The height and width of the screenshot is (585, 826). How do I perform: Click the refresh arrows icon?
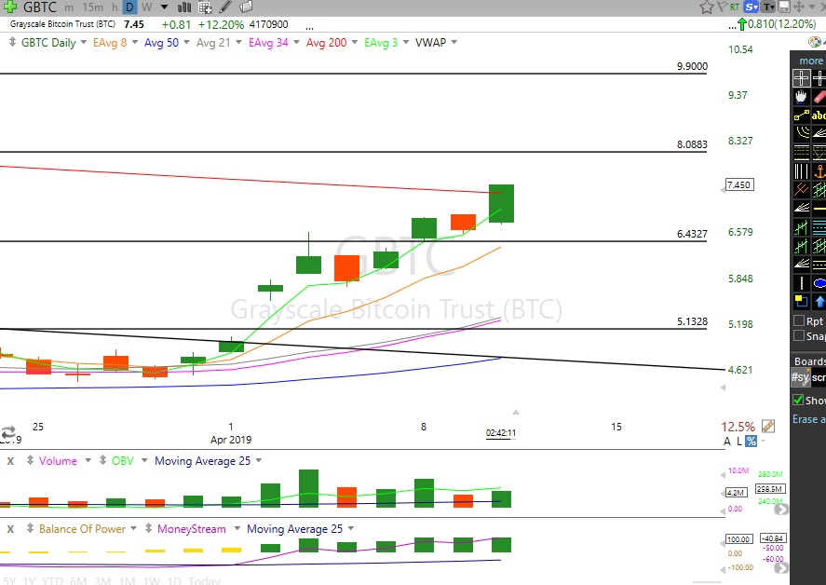(8, 432)
